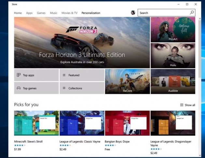Minimize the Store window
Screen dimensions: 205x158
coord(178,4)
